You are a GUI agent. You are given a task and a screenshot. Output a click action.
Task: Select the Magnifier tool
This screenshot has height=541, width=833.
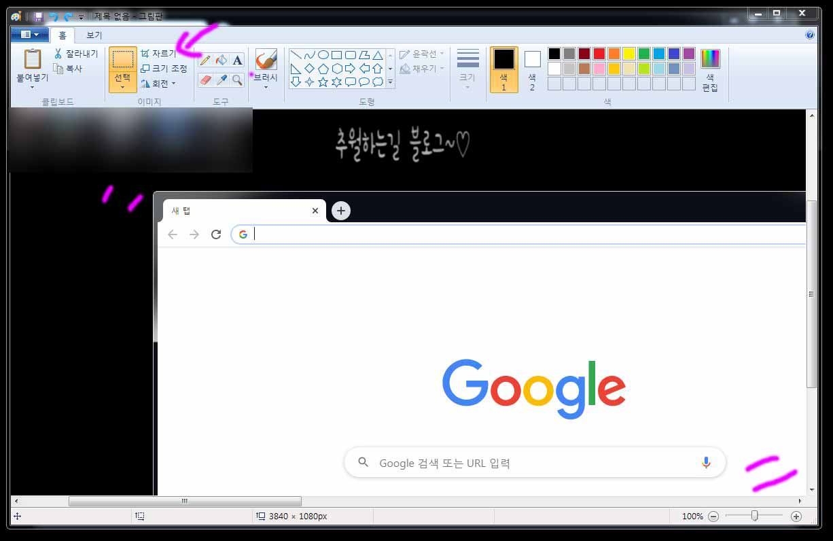(x=237, y=80)
